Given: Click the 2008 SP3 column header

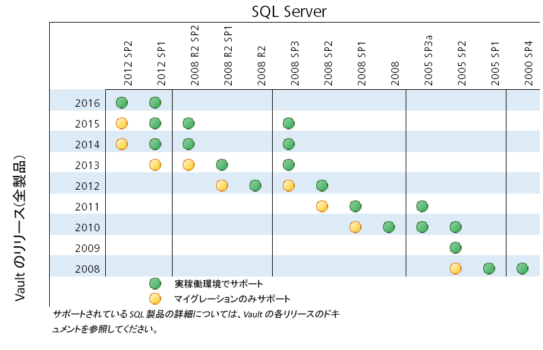Looking at the screenshot, I should (295, 63).
